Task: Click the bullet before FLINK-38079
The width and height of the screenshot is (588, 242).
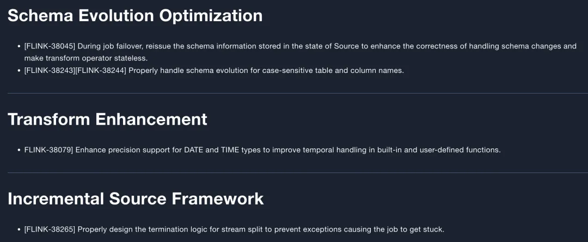Action: (19, 150)
